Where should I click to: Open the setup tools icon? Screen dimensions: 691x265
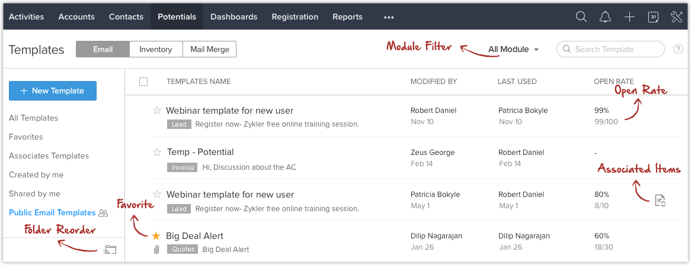(676, 17)
